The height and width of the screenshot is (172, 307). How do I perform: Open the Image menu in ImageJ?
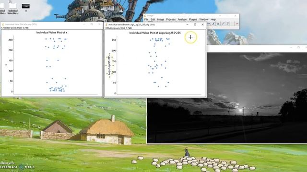point(160,20)
